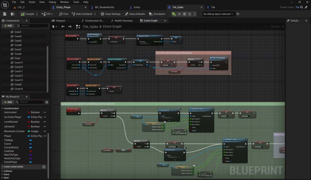Start Simulation mode
The image size is (311, 180).
coord(157,14)
